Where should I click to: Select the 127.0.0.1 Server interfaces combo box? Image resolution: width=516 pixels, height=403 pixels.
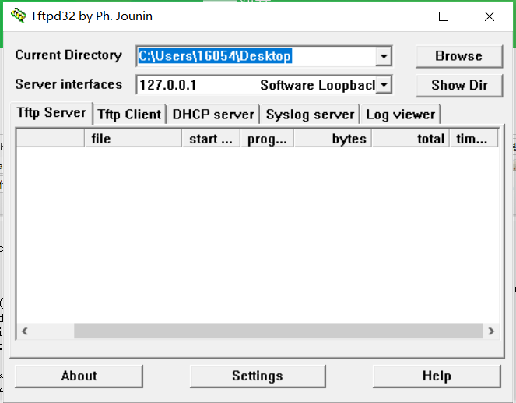click(x=264, y=85)
